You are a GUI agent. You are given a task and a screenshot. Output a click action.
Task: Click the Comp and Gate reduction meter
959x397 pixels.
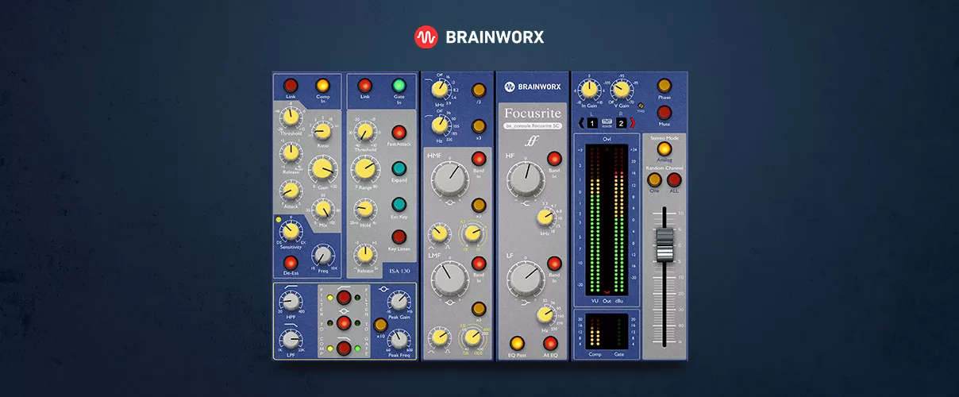607,331
